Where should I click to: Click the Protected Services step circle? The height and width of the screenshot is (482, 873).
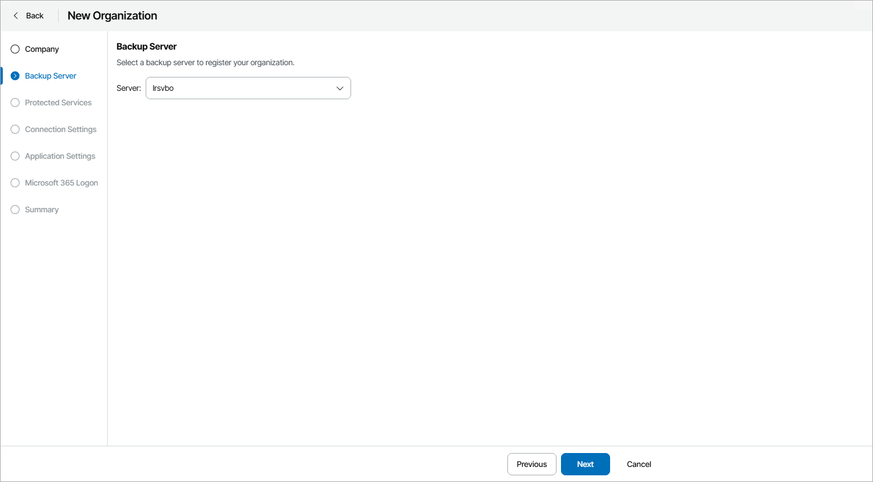pos(15,103)
